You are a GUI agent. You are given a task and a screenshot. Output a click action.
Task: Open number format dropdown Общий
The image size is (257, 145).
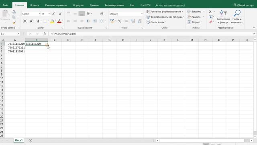[142, 14]
